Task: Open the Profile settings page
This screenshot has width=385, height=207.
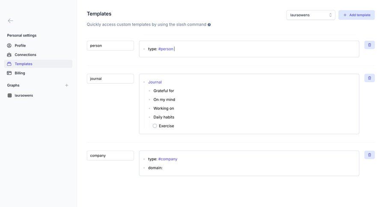Action: coord(38,45)
